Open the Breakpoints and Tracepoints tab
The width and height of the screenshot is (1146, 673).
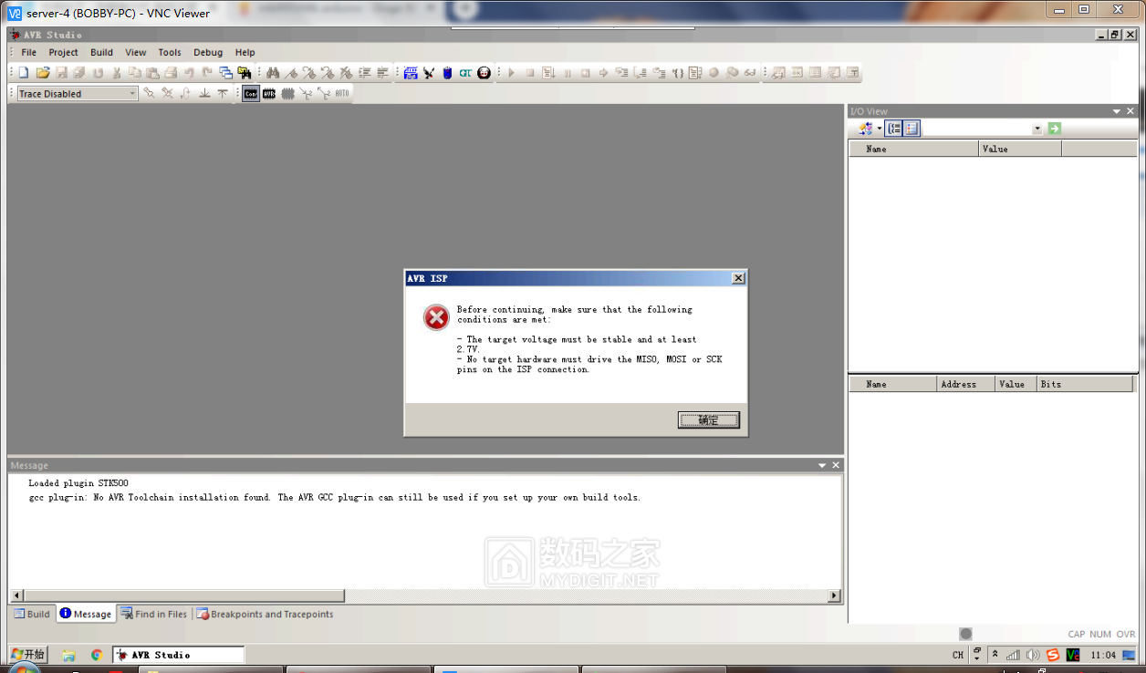click(265, 614)
